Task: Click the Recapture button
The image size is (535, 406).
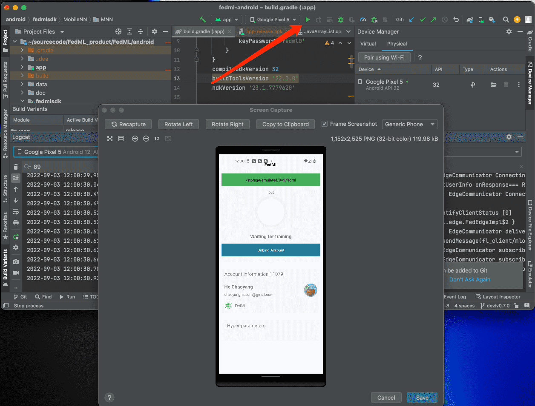Action: click(128, 124)
